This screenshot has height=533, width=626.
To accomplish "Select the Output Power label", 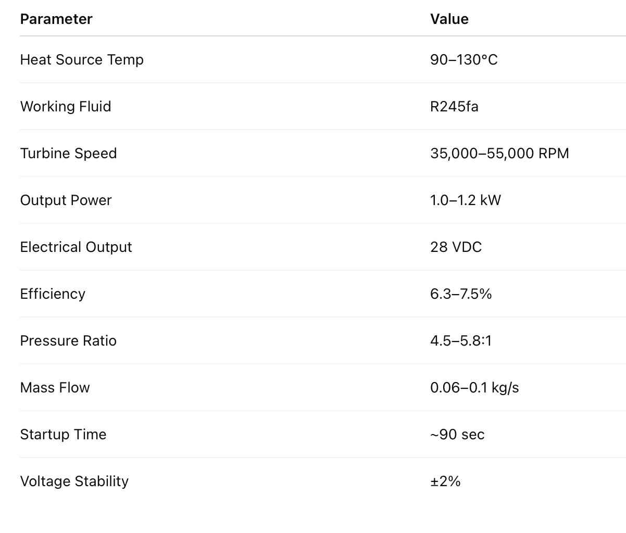I will 66,200.
